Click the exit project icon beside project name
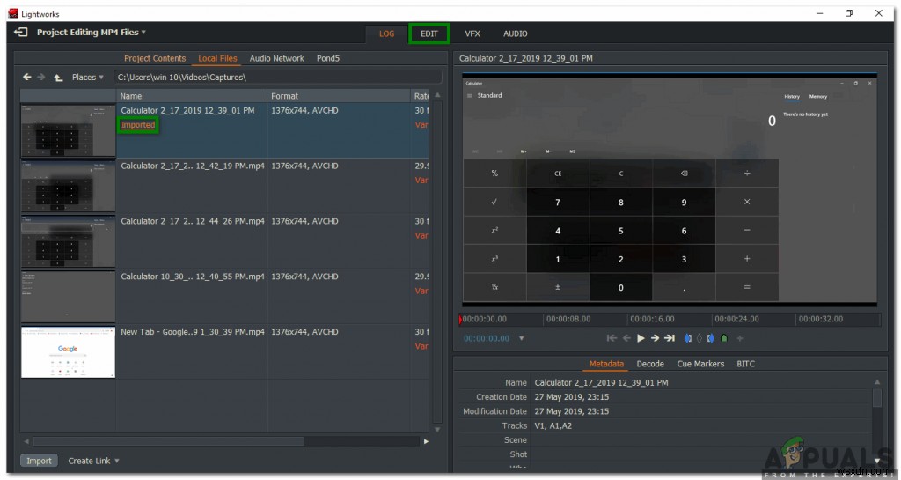Viewport: 901px width, 480px height. point(21,33)
